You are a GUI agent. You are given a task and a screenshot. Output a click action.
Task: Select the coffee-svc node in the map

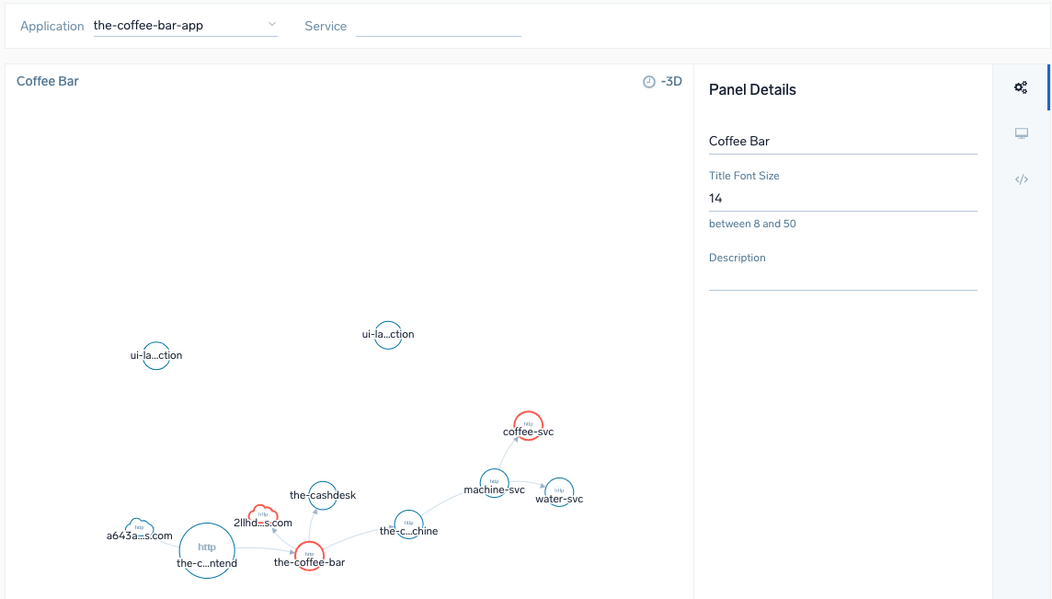tap(528, 426)
